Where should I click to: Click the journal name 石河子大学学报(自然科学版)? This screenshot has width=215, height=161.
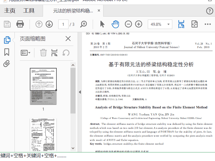click(152, 43)
